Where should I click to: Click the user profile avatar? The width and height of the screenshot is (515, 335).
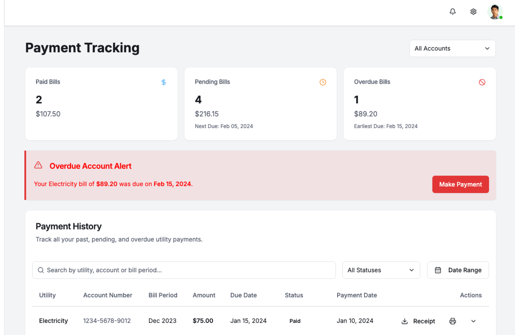point(494,12)
